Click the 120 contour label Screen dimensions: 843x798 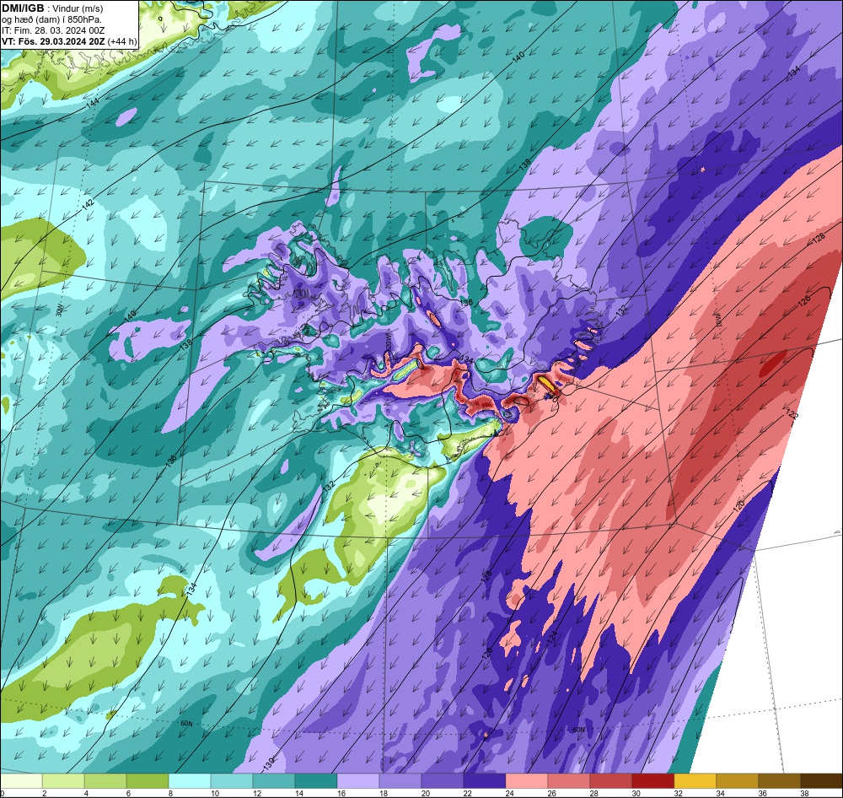click(738, 504)
